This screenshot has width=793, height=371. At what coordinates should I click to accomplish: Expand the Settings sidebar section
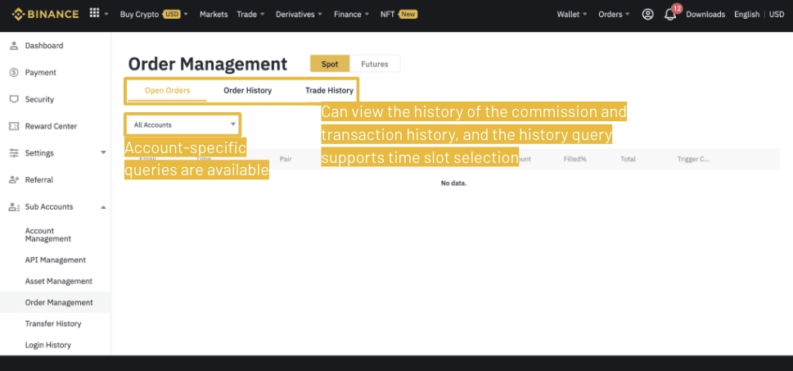(x=103, y=153)
